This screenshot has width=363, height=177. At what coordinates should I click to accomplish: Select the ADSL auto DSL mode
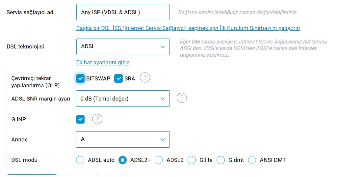point(80,160)
